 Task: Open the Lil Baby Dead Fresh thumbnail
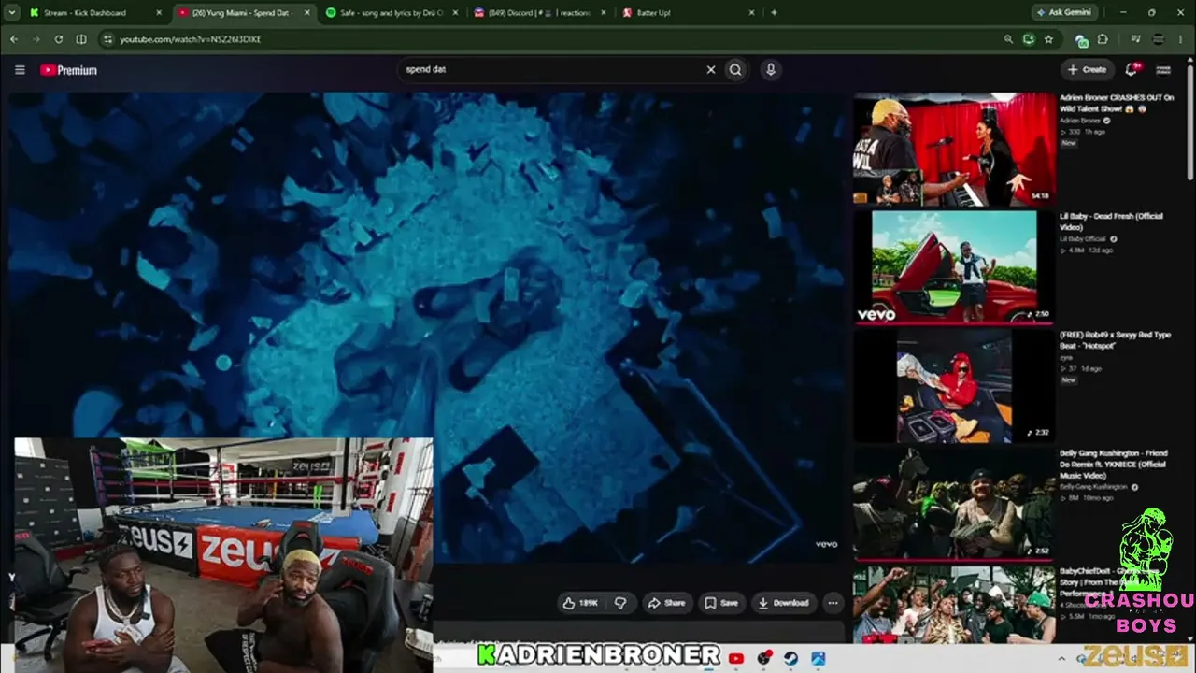[x=953, y=266]
